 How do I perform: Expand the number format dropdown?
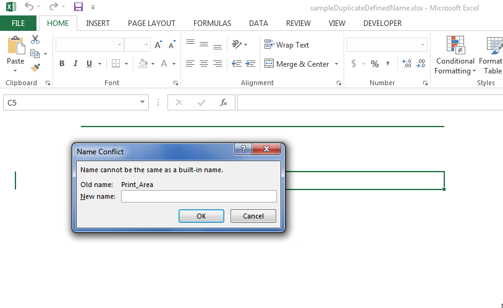click(423, 45)
